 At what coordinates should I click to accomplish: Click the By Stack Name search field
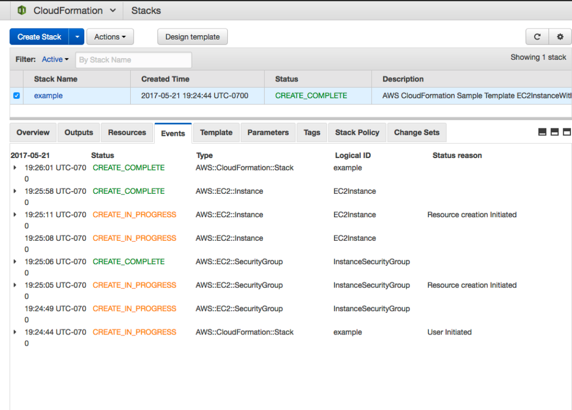pyautogui.click(x=134, y=59)
